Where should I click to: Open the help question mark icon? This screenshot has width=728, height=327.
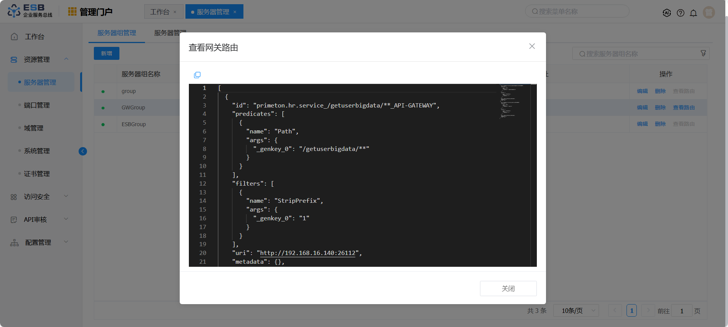click(680, 13)
